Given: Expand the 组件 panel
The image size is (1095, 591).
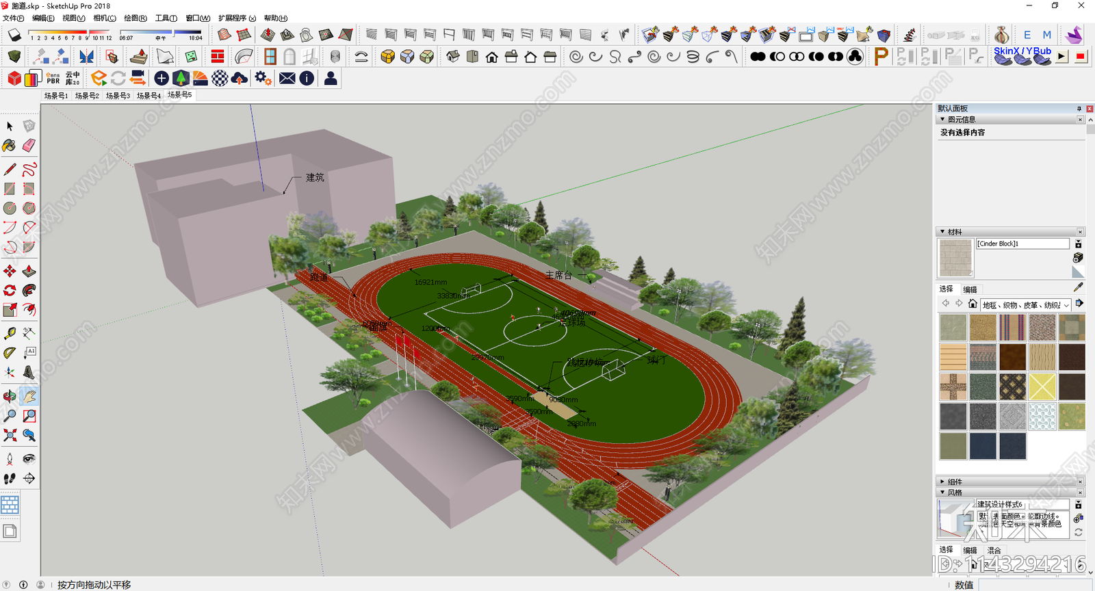Looking at the screenshot, I should coord(942,482).
